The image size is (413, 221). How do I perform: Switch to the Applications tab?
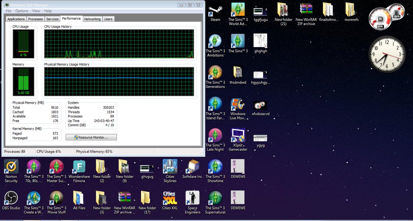click(16, 19)
